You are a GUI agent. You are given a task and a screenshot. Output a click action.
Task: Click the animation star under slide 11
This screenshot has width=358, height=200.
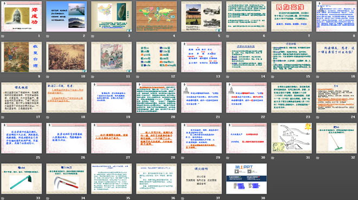pyautogui.click(x=93, y=77)
